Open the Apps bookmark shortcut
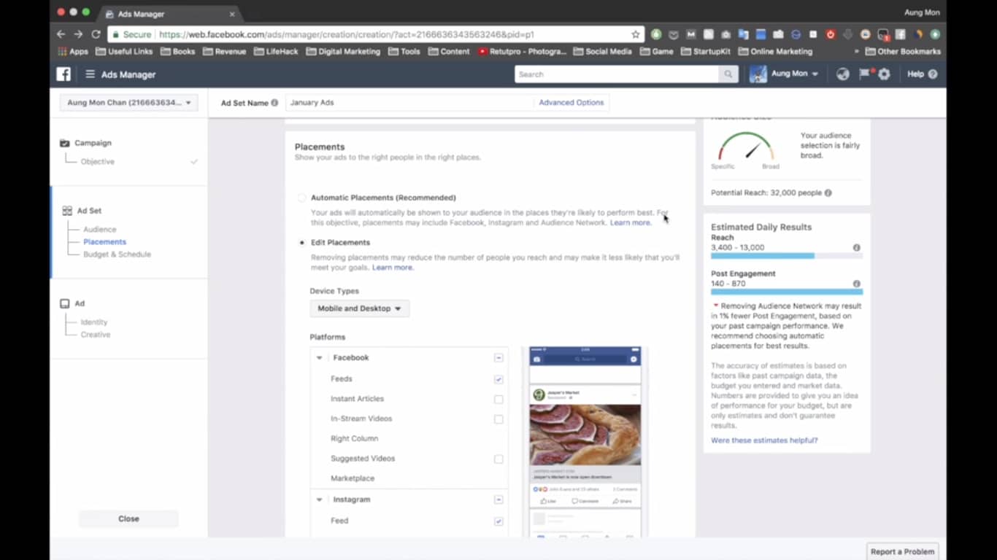The image size is (997, 560). pyautogui.click(x=73, y=52)
